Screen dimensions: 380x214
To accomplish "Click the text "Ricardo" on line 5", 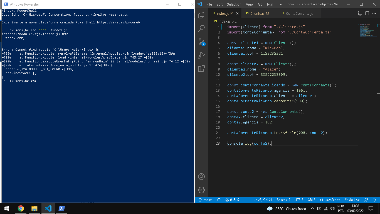I will pyautogui.click(x=273, y=48).
